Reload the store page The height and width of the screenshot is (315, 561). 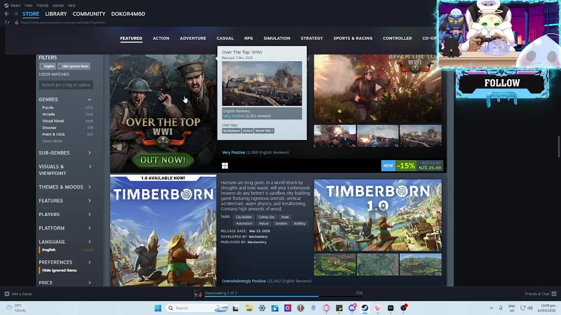(7, 22)
